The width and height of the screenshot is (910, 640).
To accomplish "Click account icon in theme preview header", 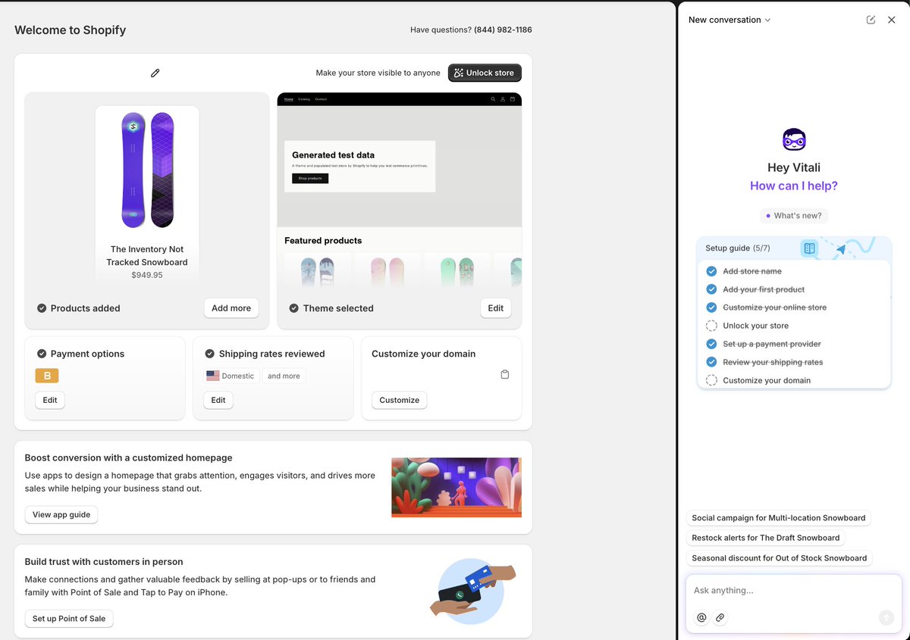I will (503, 99).
